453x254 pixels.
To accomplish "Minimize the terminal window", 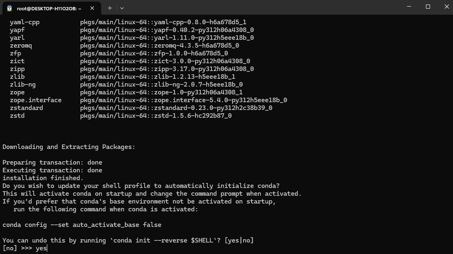I will click(409, 6).
